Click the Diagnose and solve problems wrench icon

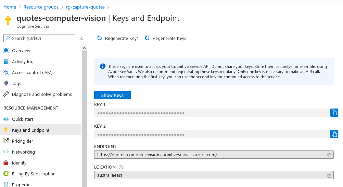click(6, 94)
